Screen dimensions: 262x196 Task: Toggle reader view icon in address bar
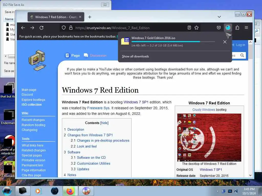(x=189, y=28)
